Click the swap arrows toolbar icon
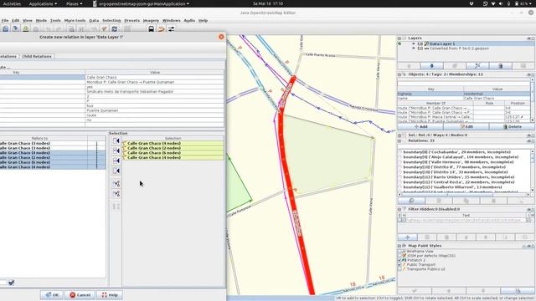 (171, 29)
